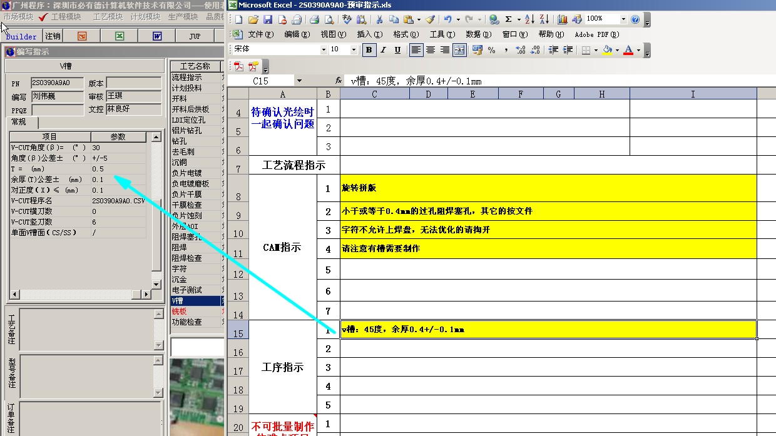The height and width of the screenshot is (436, 776).
Task: Expand the Fill Color dropdown arrow
Action: click(x=617, y=49)
